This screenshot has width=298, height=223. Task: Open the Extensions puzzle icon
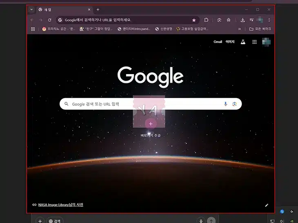[x=206, y=20]
